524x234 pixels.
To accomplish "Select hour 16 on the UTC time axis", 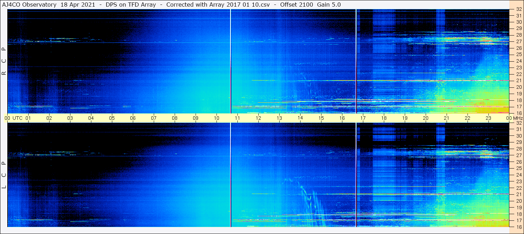I will pyautogui.click(x=342, y=118).
